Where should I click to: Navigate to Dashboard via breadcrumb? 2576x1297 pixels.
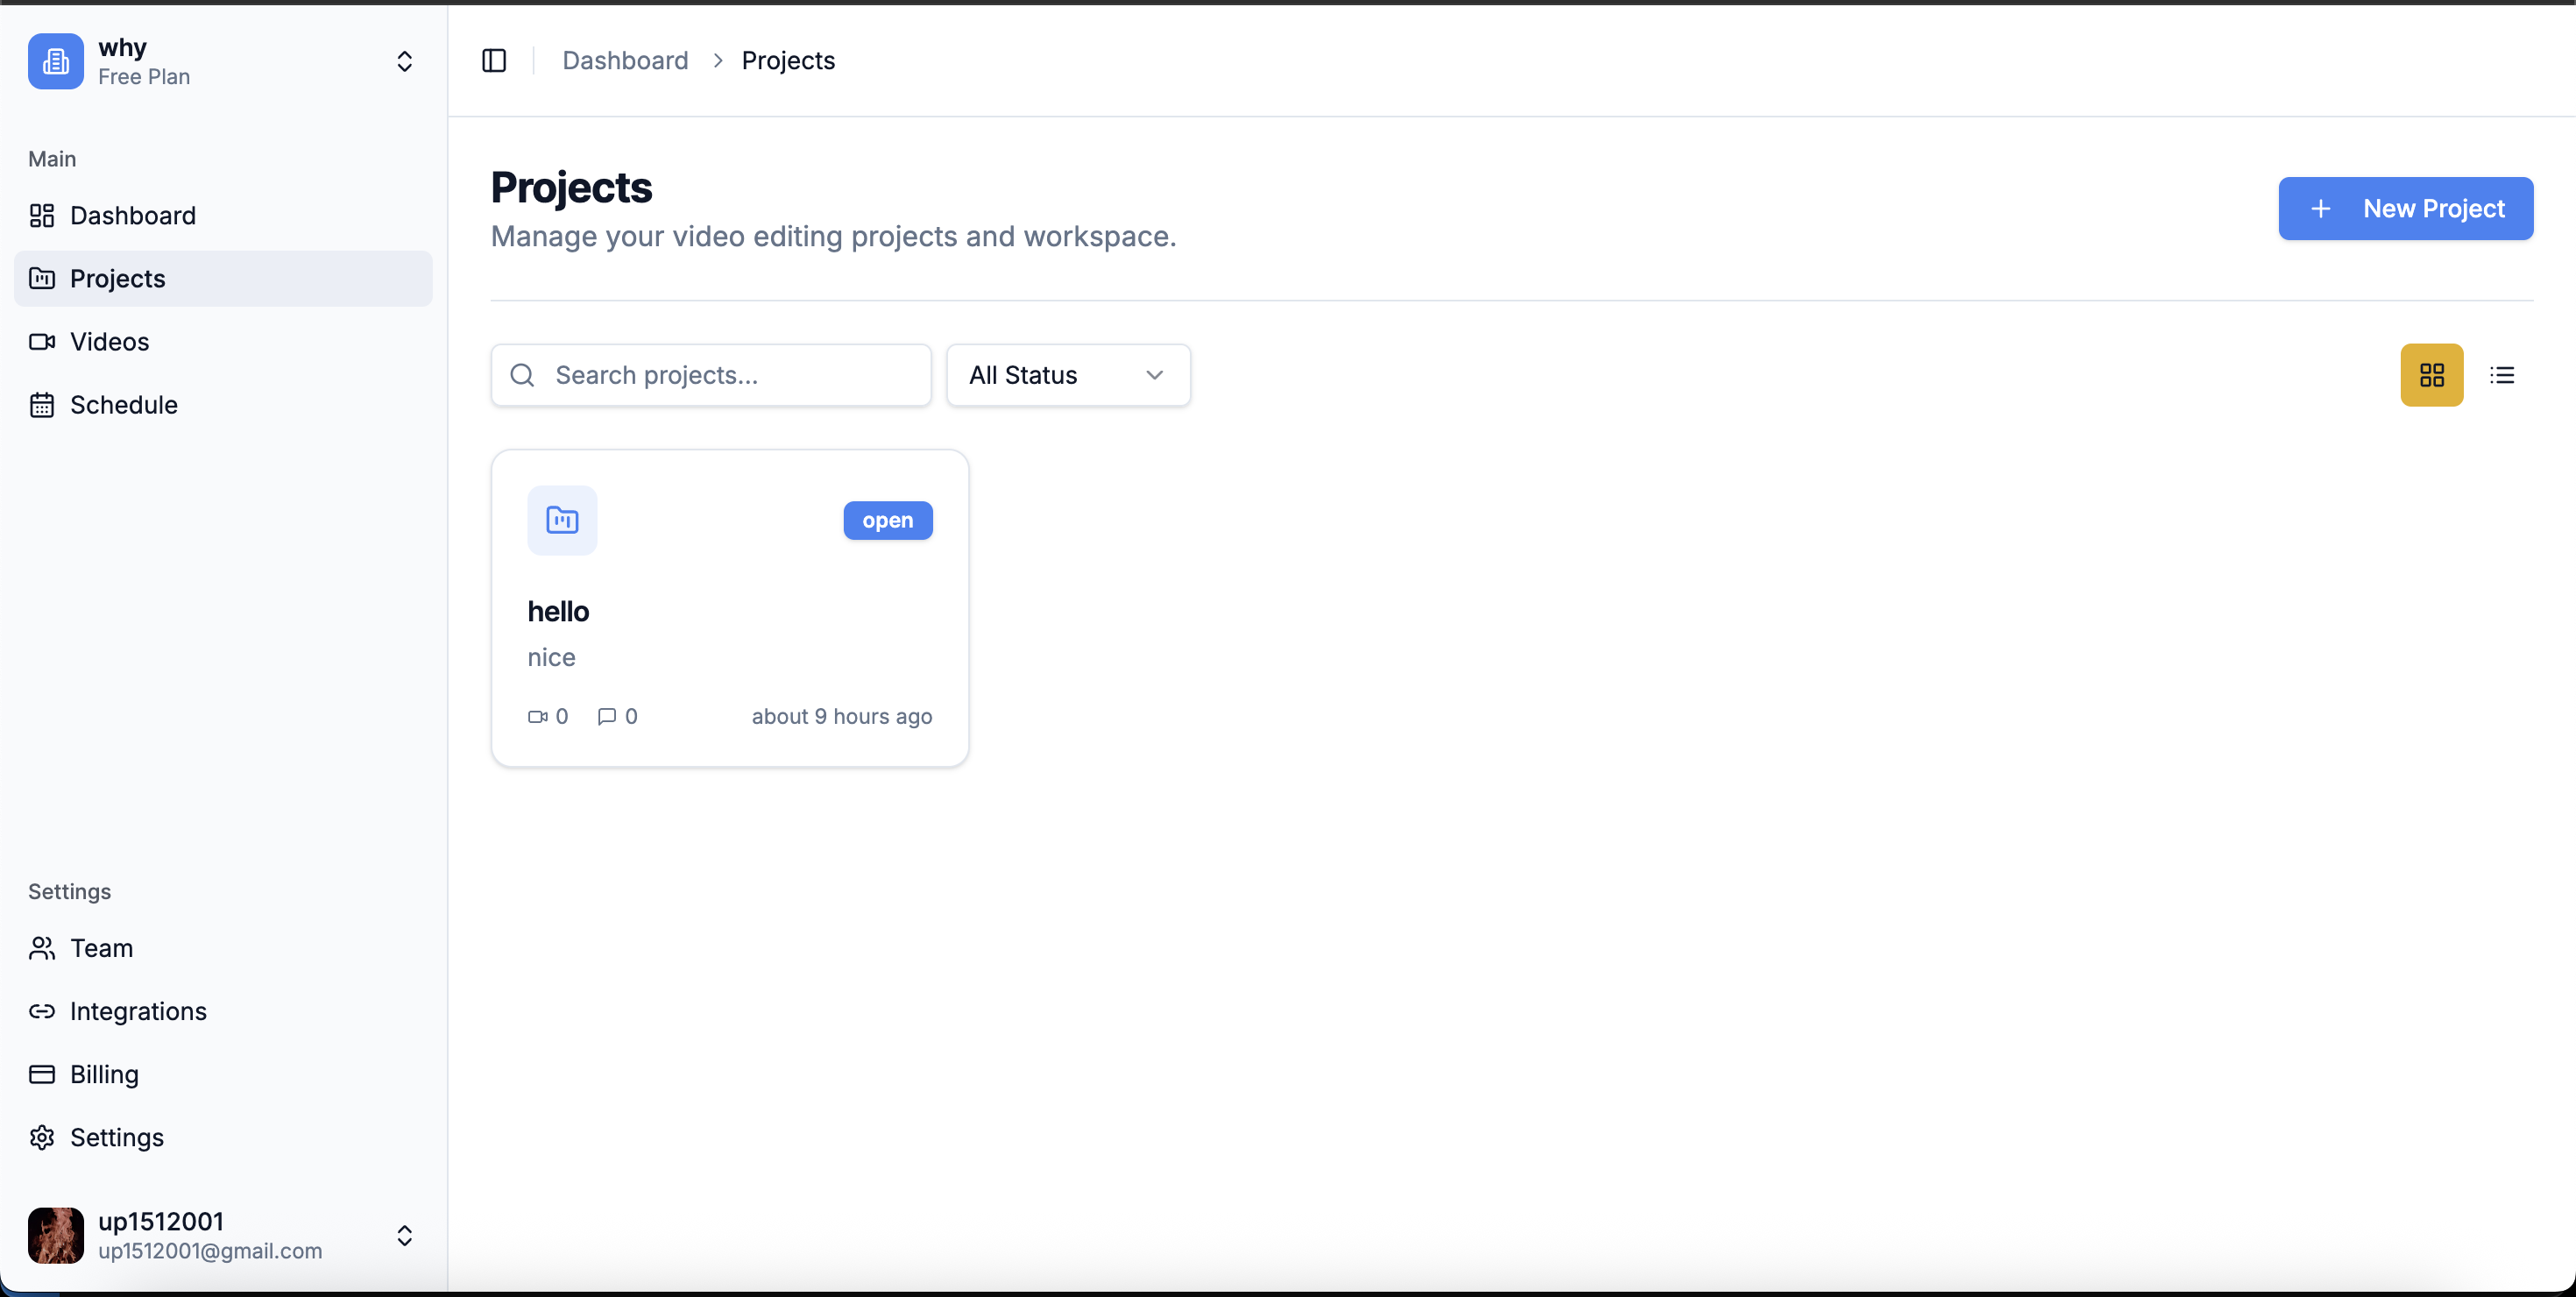coord(625,60)
